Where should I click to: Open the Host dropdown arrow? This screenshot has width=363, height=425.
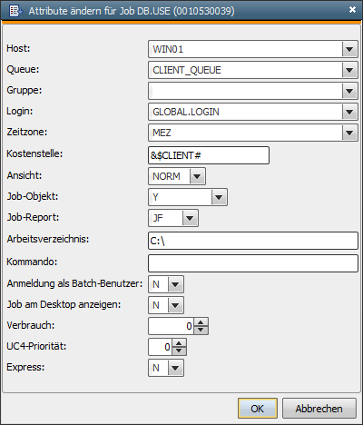coord(349,49)
